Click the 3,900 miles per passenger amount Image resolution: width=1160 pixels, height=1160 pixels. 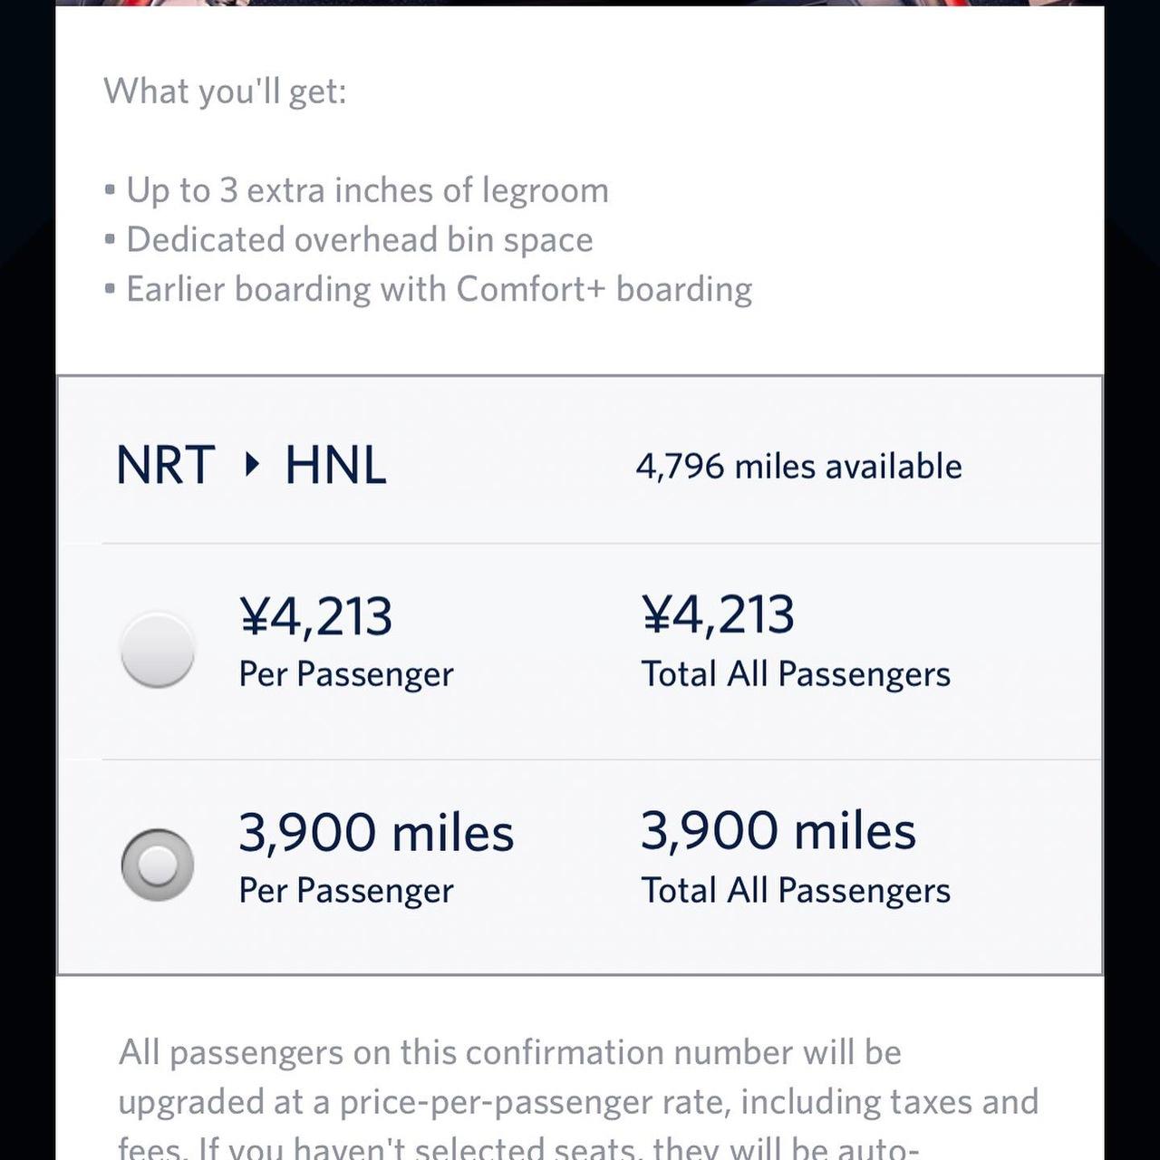tap(375, 832)
